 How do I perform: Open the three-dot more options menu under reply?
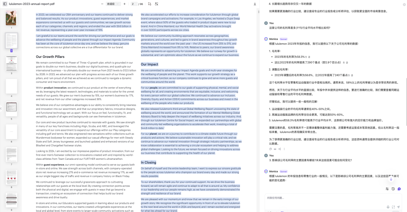point(284,149)
